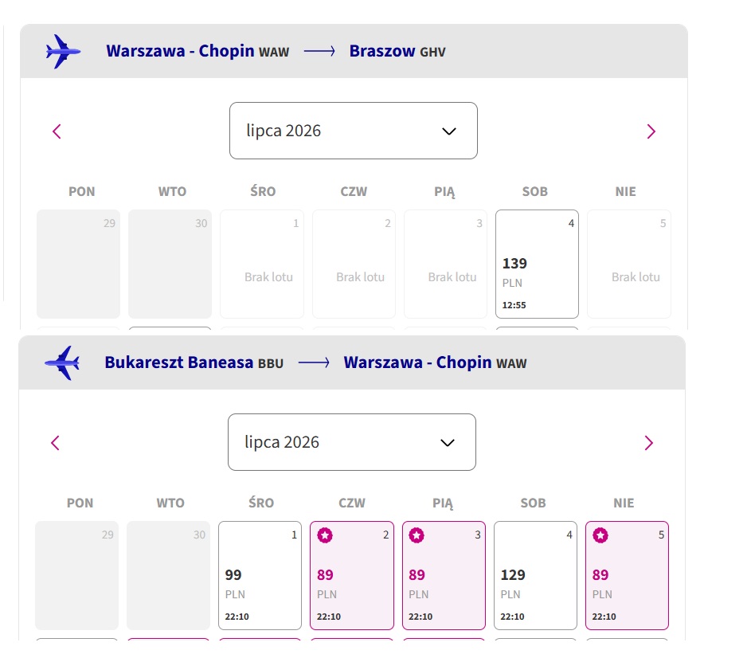
Task: Select the July 4 flight for 139 PLN
Action: tap(537, 264)
